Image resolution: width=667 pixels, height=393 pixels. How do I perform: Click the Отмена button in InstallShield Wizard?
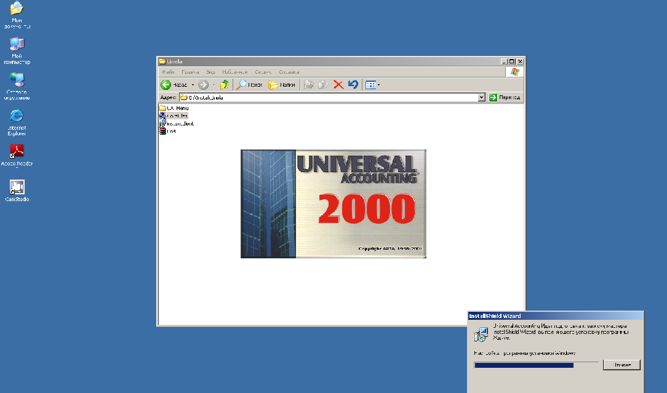click(621, 365)
